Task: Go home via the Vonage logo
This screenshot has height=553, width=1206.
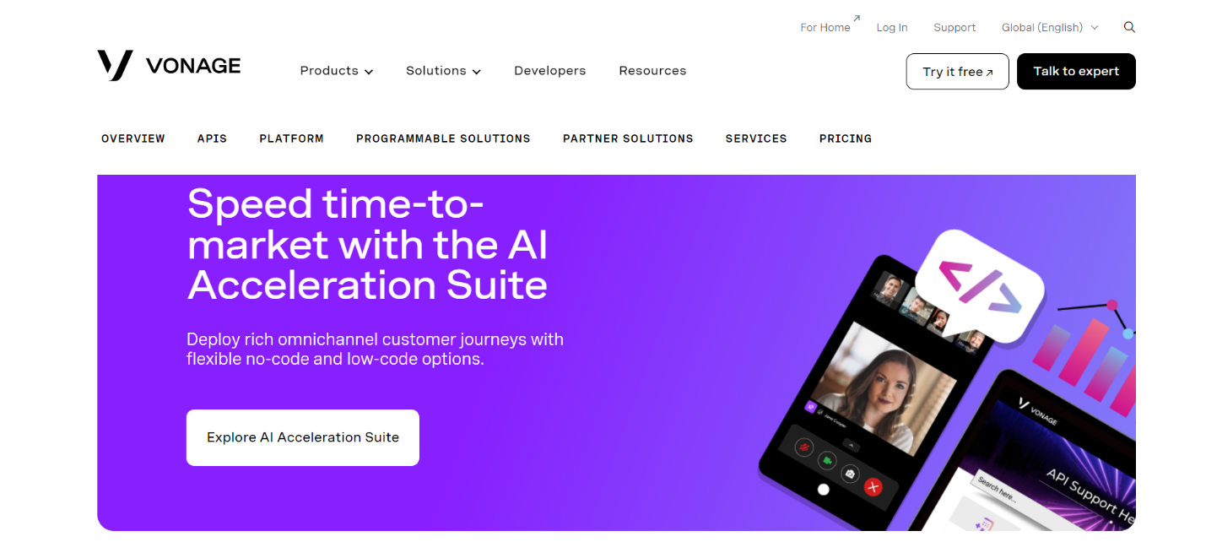Action: click(x=169, y=66)
